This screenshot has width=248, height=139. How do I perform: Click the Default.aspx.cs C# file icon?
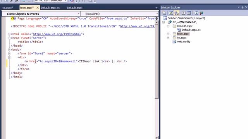(179, 30)
